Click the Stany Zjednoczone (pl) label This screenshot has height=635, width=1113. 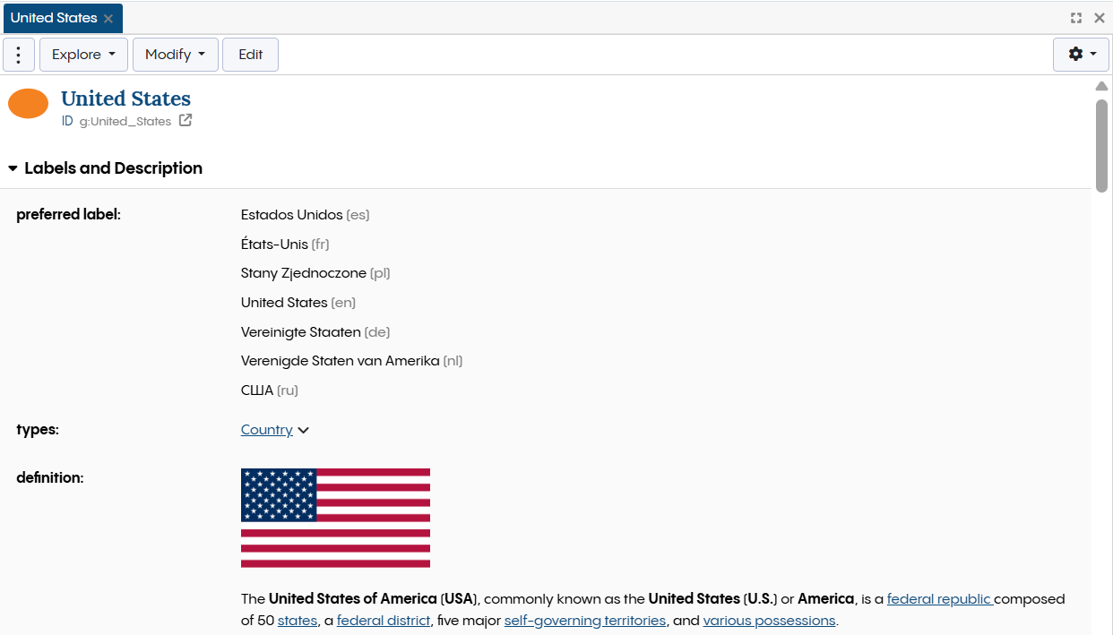click(x=315, y=273)
